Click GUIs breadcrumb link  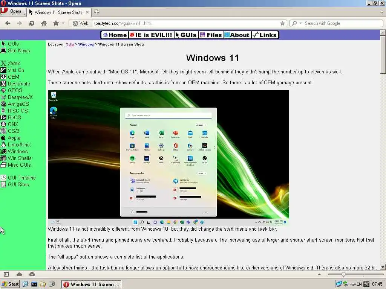coord(70,44)
